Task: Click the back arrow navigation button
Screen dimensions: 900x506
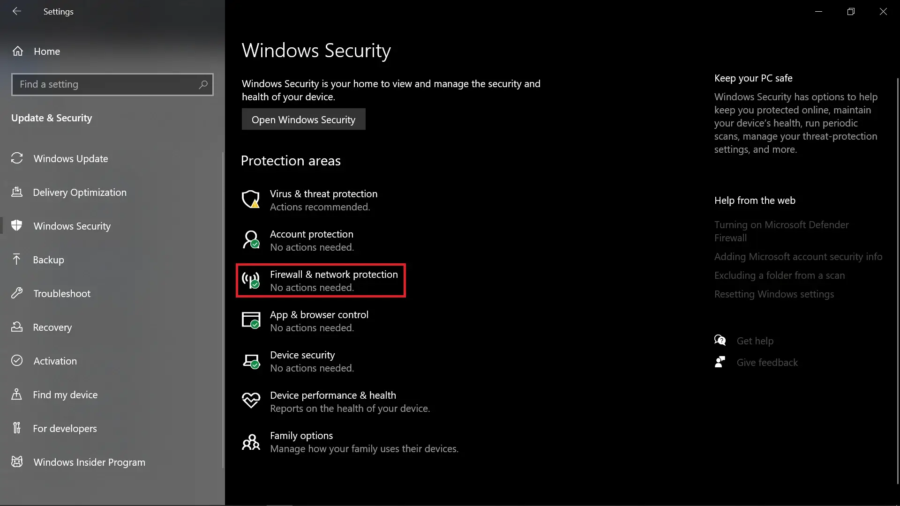Action: (17, 11)
